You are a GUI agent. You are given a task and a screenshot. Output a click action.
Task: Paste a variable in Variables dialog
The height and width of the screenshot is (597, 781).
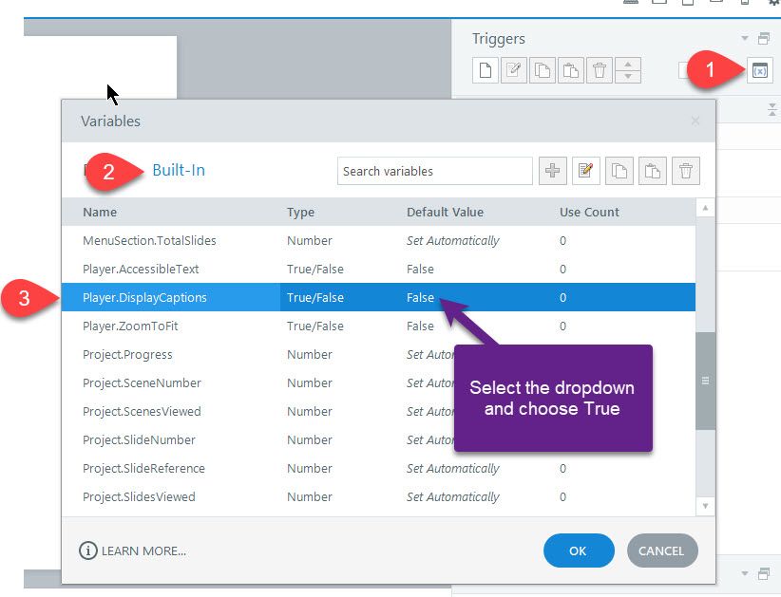(x=653, y=171)
